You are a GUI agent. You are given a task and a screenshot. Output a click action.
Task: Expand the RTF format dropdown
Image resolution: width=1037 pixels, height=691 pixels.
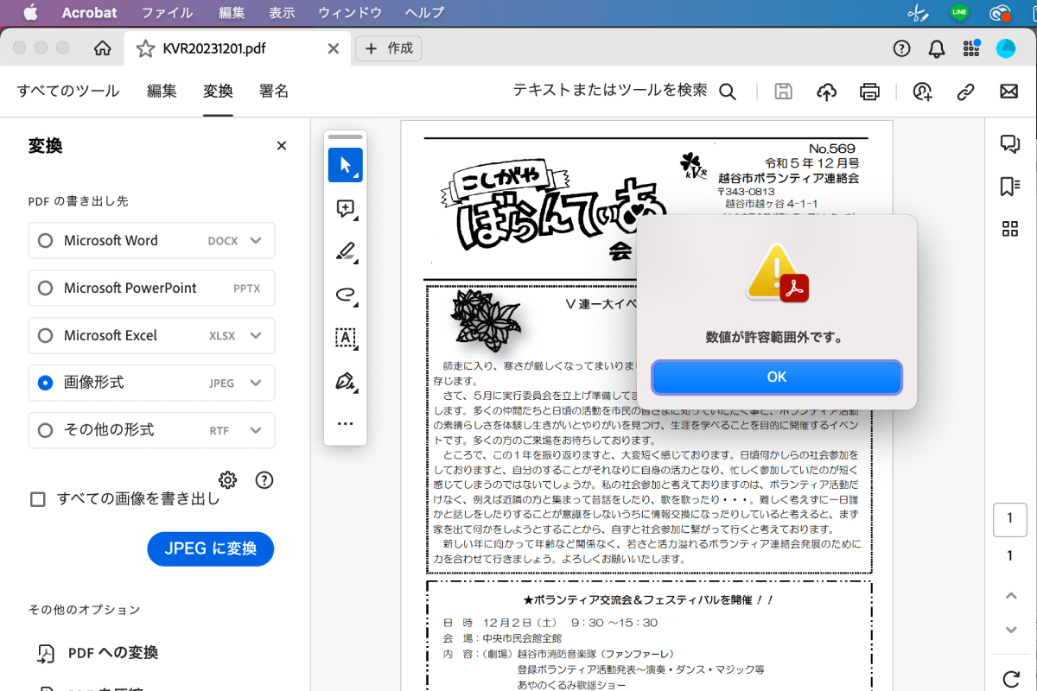coord(256,430)
